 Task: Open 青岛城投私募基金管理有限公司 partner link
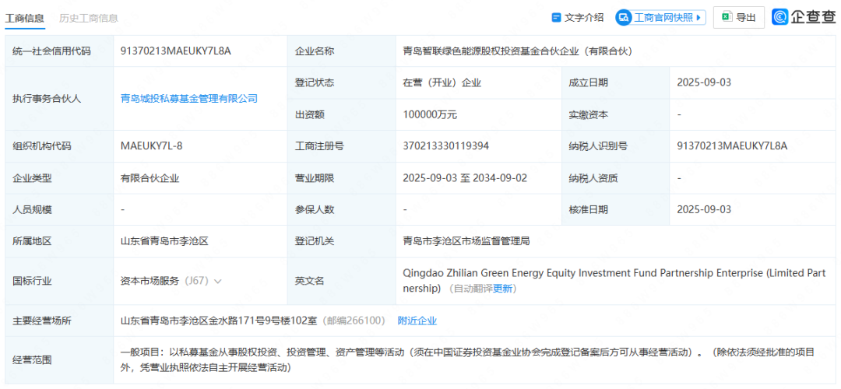[189, 99]
